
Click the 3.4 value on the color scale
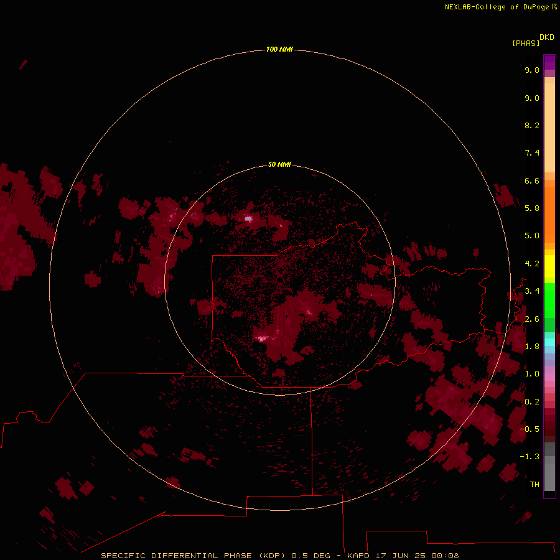pyautogui.click(x=532, y=291)
